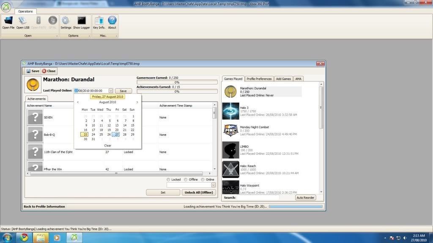The height and width of the screenshot is (243, 433).
Task: Open Key Info. icon
Action: [99, 21]
